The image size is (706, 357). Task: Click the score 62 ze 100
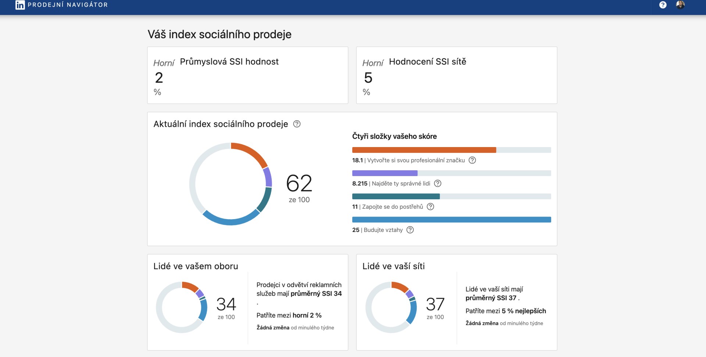299,188
